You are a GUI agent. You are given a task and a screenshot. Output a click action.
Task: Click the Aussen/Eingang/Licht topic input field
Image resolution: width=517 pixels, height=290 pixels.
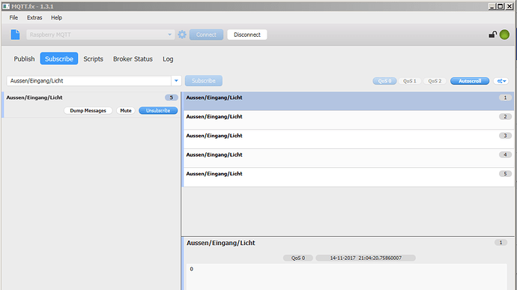pos(89,81)
